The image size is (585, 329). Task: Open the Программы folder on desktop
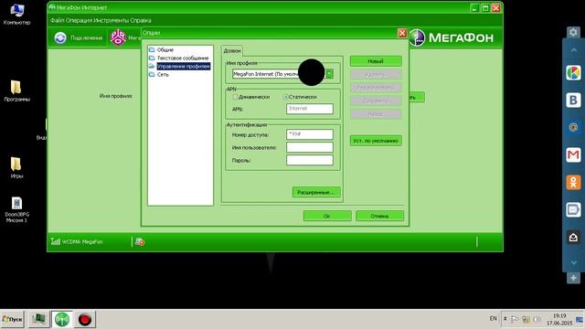[16, 91]
